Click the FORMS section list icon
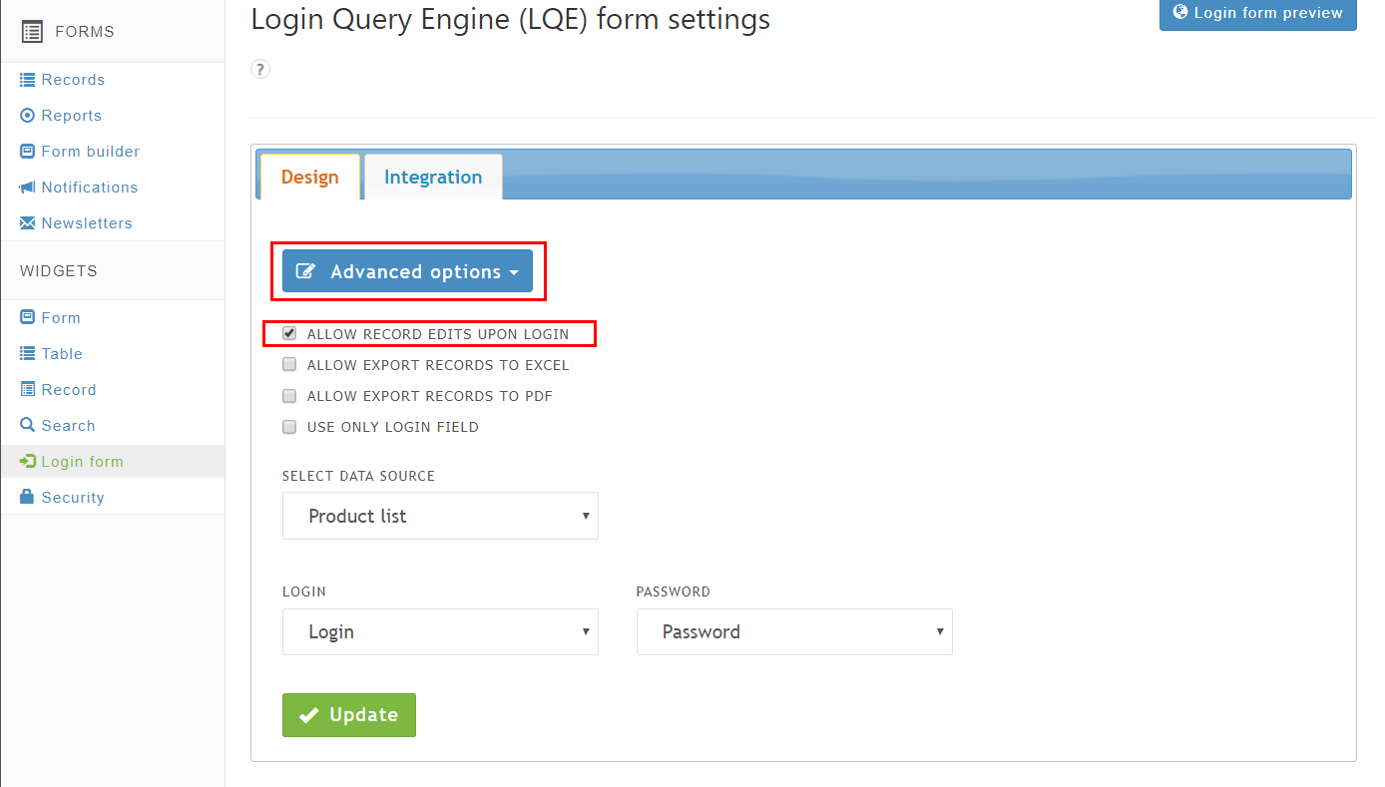Image resolution: width=1385 pixels, height=787 pixels. [32, 32]
